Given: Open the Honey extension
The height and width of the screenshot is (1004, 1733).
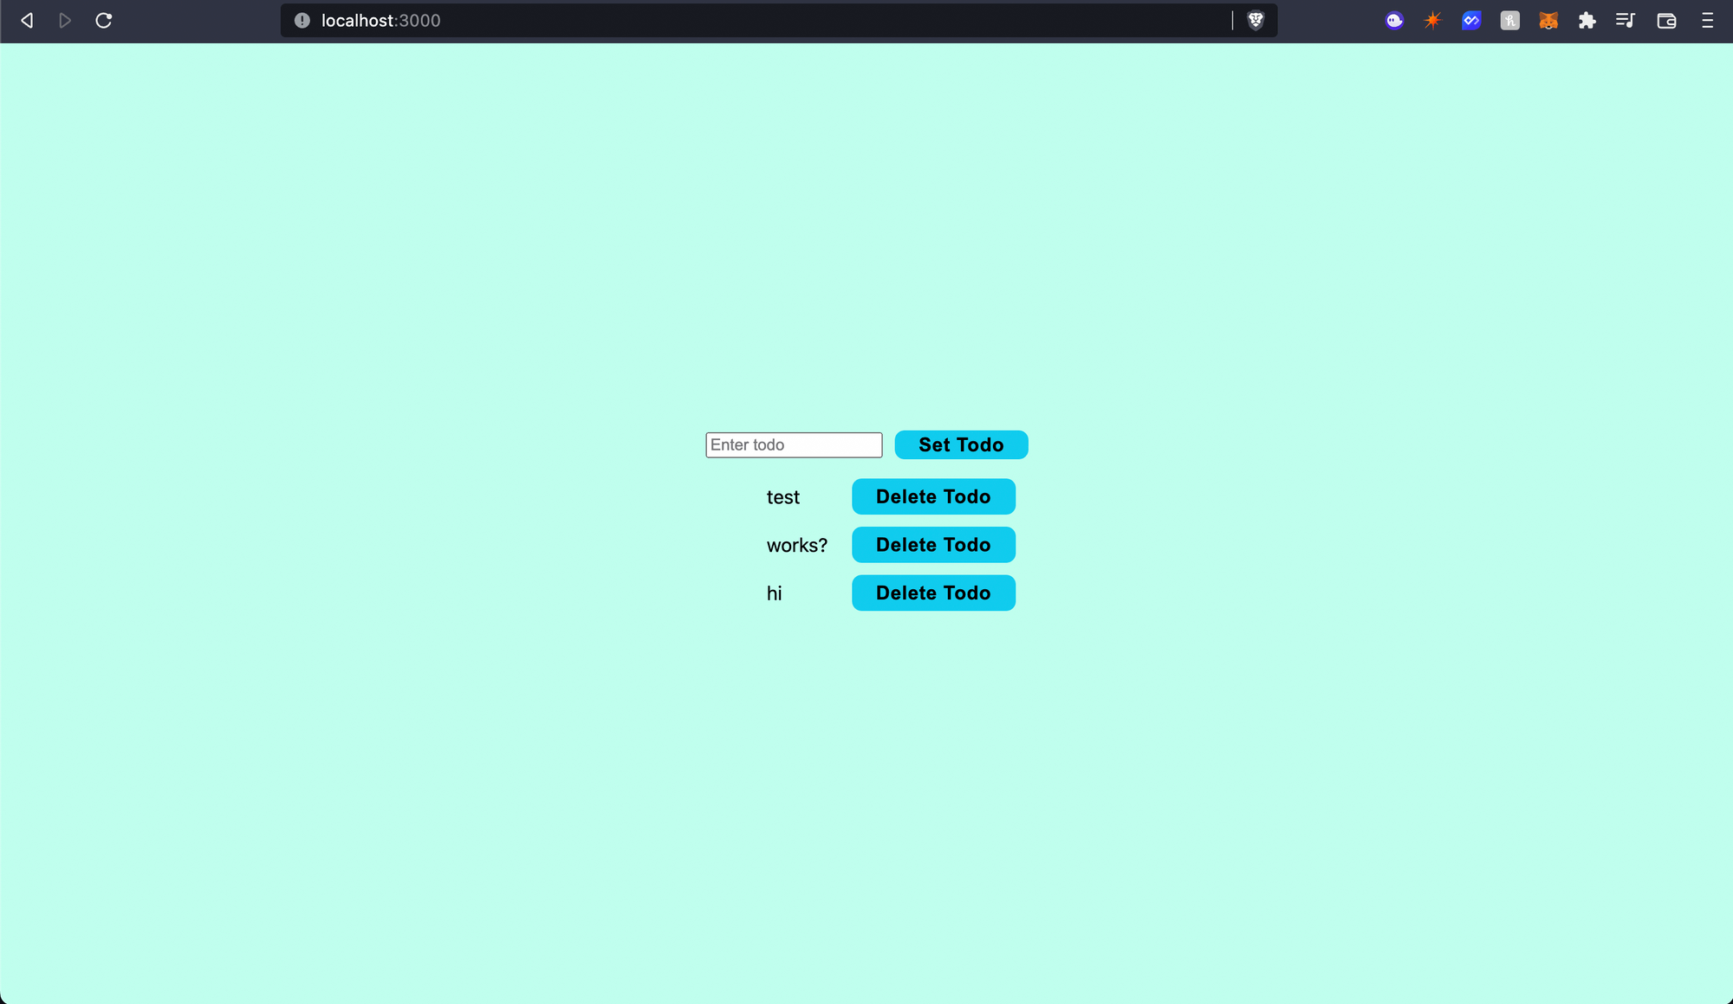Looking at the screenshot, I should pos(1510,20).
